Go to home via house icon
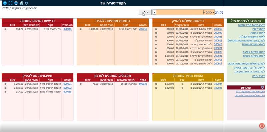The width and height of the screenshot is (267, 132). pos(21,3)
